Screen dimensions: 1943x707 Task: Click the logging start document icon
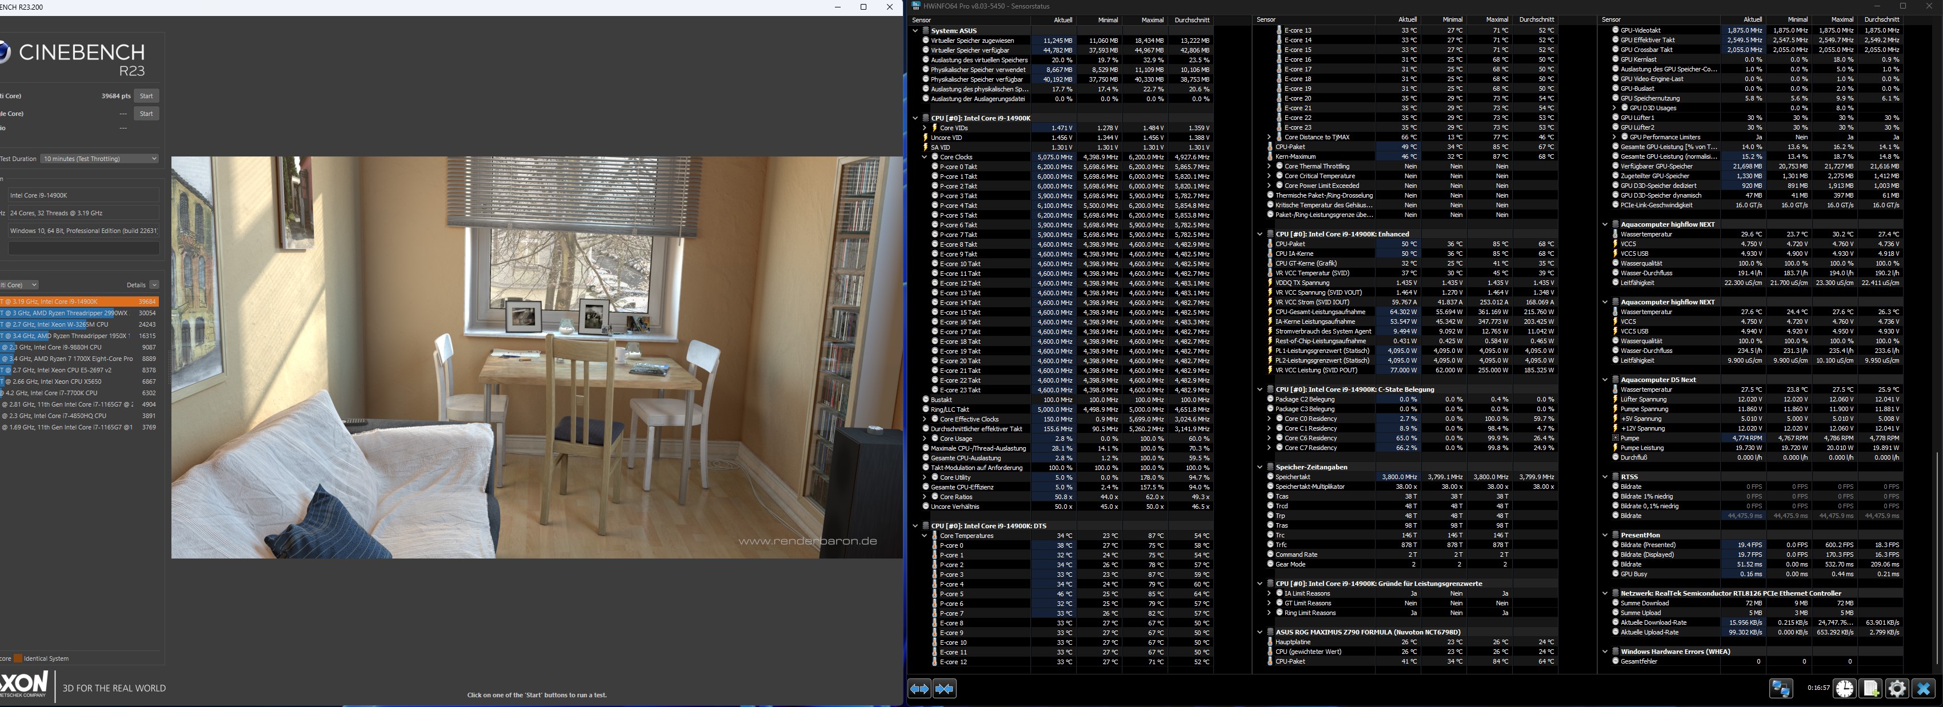tap(1870, 688)
